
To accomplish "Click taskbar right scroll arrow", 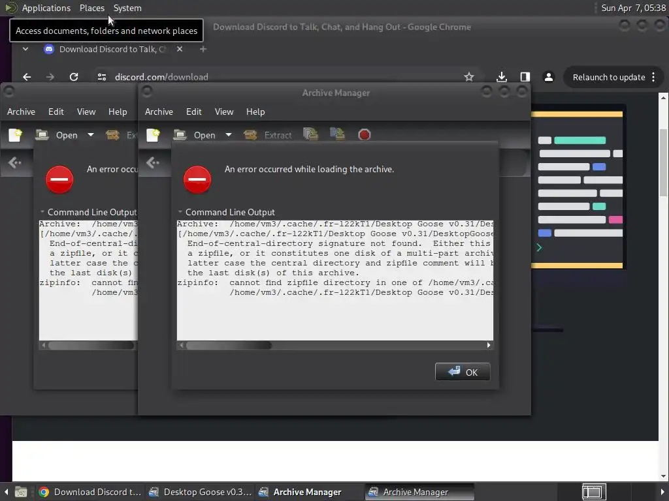I will tap(662, 492).
